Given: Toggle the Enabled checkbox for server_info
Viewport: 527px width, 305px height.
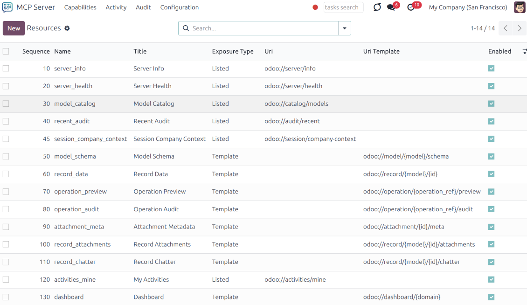Looking at the screenshot, I should click(x=491, y=68).
